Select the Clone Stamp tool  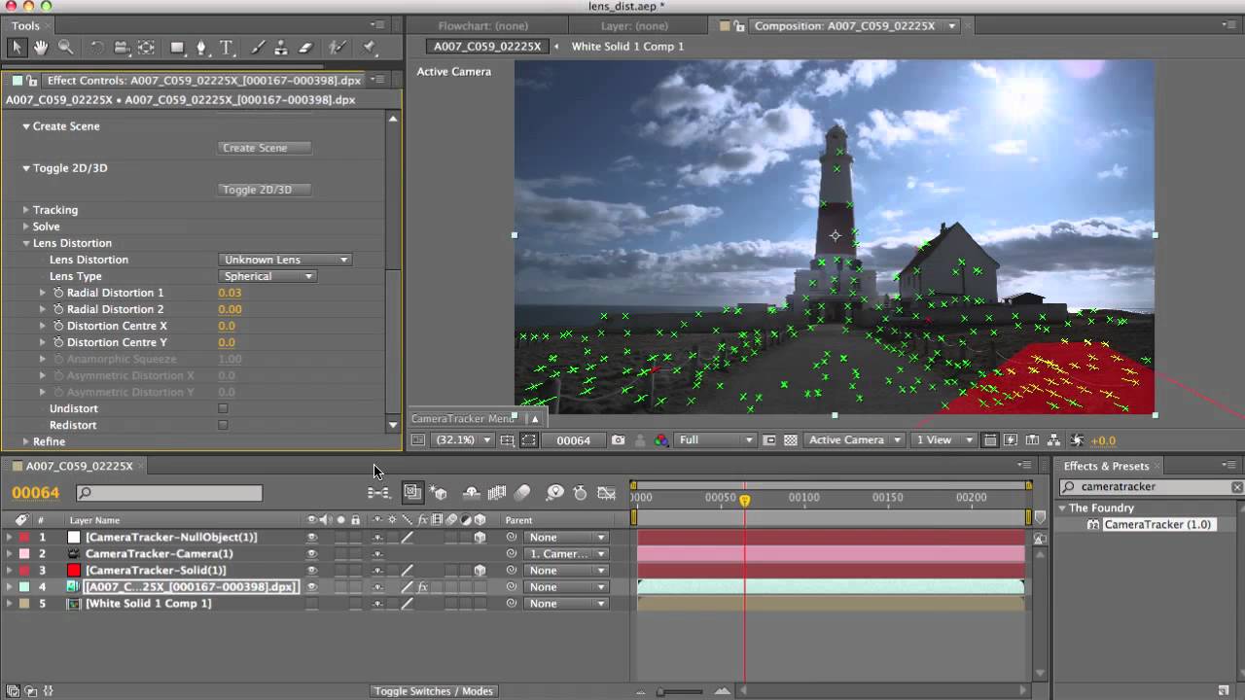(x=282, y=47)
